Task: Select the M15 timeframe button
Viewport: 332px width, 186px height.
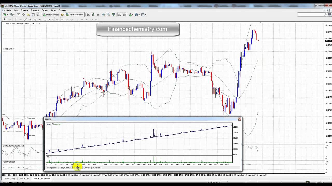Action: click(x=67, y=19)
